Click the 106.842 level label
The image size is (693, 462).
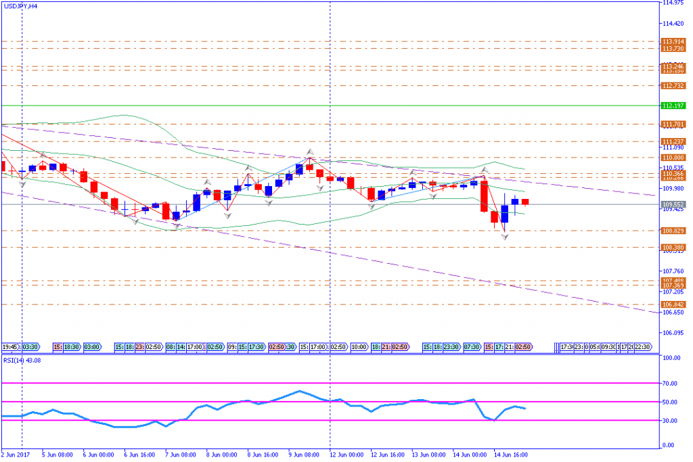point(674,304)
